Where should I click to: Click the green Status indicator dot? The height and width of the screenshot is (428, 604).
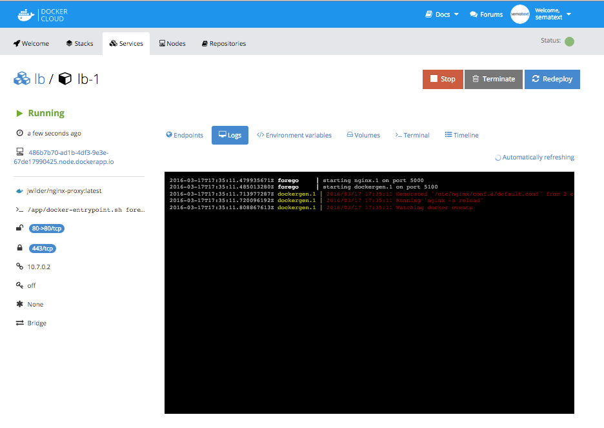569,41
